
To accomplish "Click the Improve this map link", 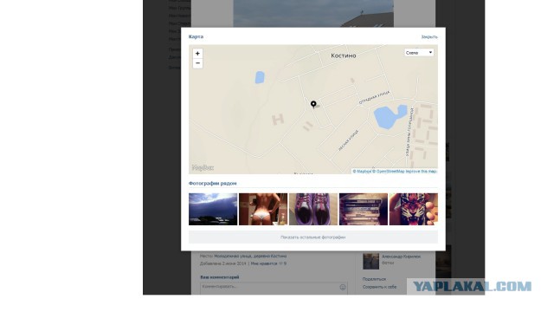I will click(421, 172).
